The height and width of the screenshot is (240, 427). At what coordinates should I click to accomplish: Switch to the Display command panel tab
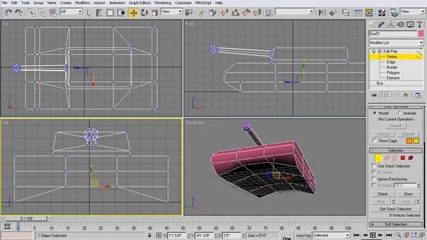410,25
